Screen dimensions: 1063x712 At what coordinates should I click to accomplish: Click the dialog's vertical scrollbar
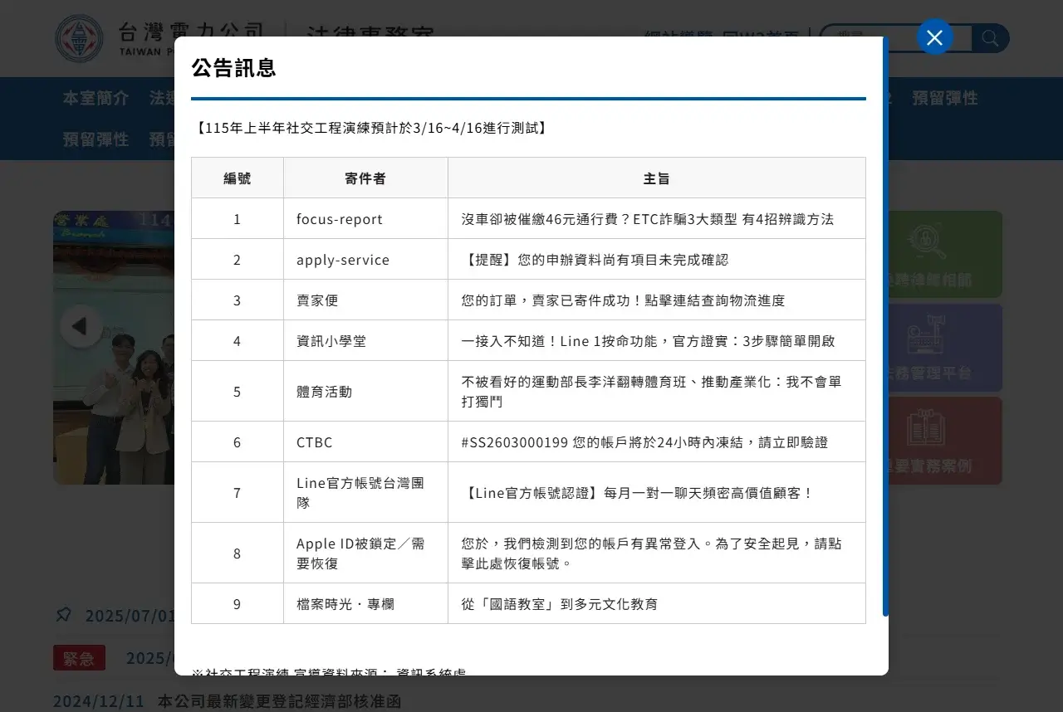coord(885,326)
